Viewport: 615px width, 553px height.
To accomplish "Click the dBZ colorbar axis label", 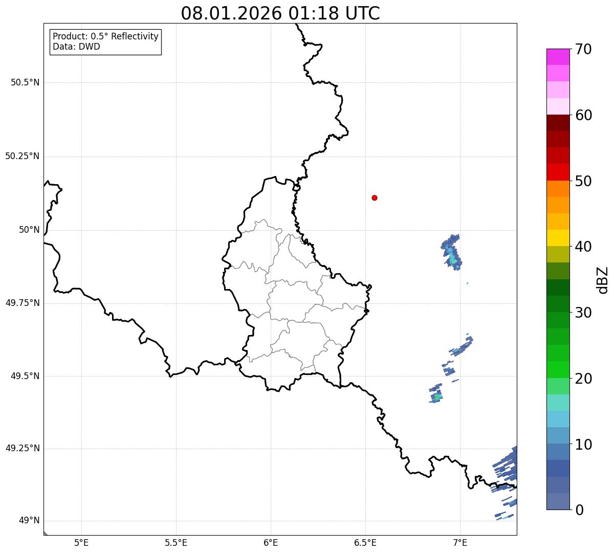I will (603, 279).
